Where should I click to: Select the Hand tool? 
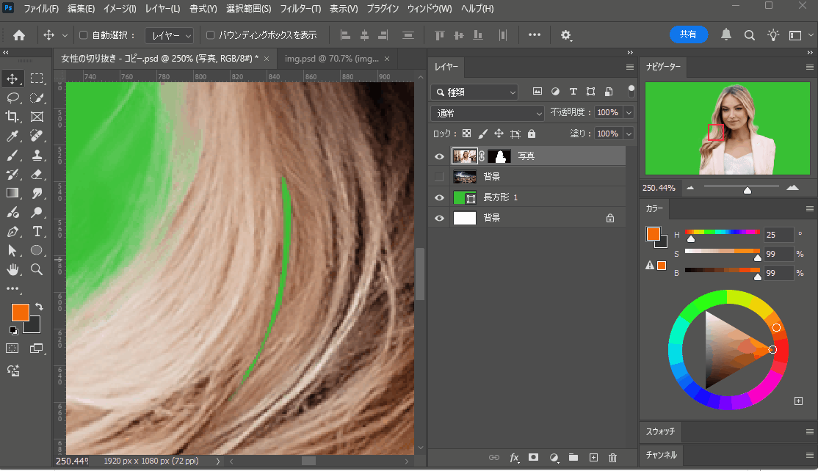[12, 270]
